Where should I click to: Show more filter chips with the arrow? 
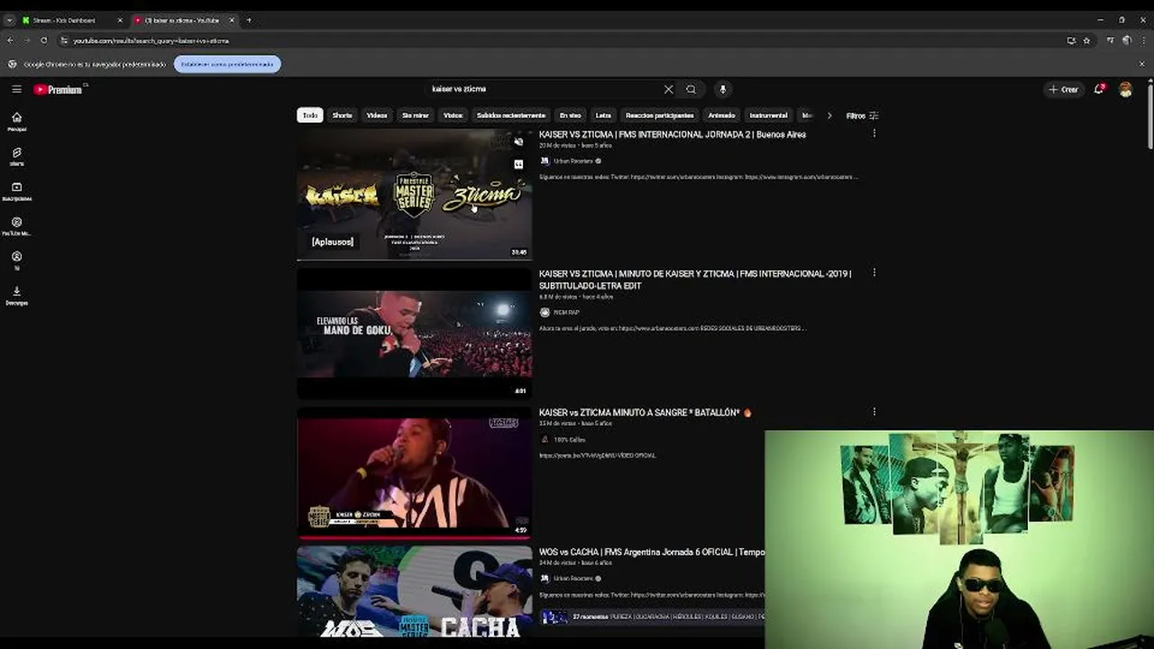(x=829, y=115)
